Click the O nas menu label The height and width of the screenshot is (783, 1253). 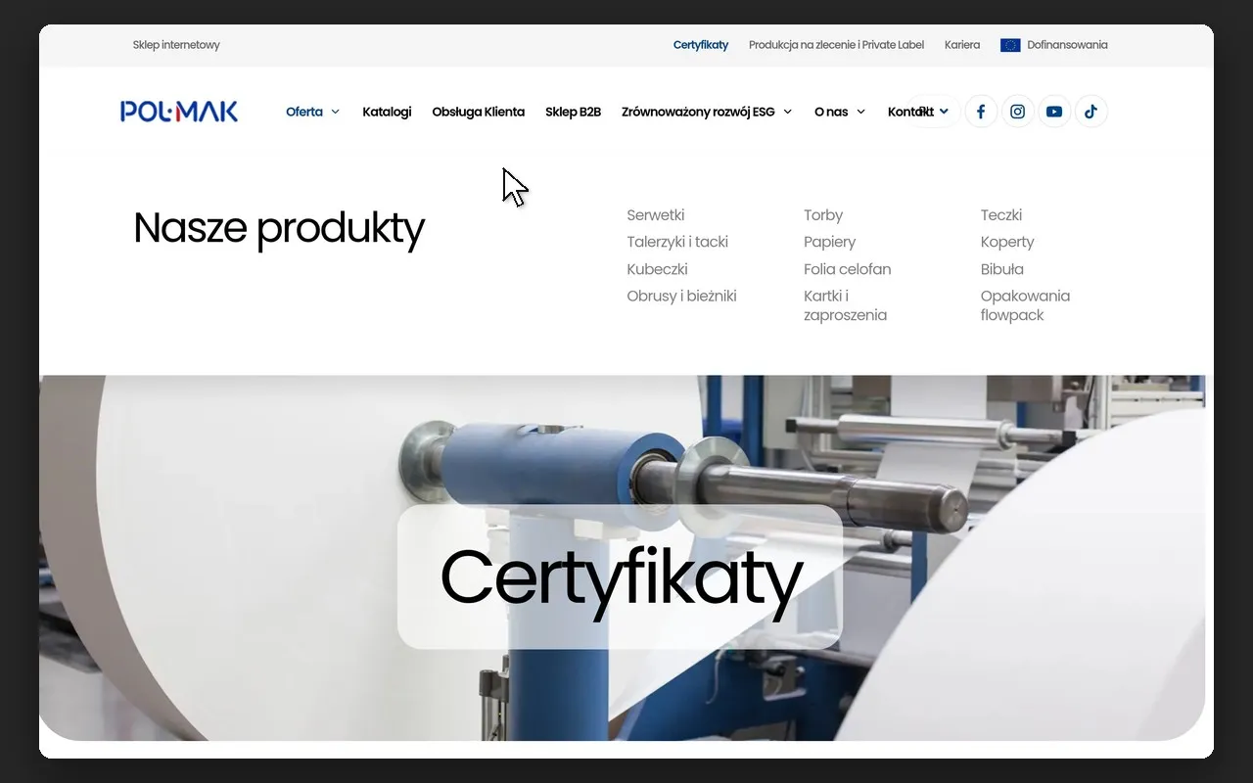click(831, 112)
